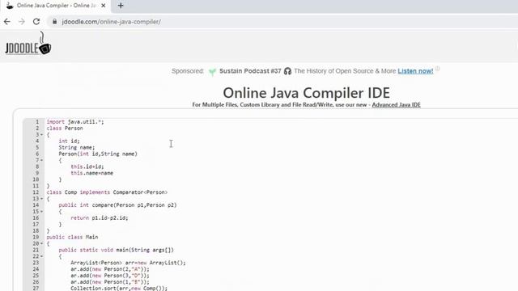Click the JDoodle logo
The height and width of the screenshot is (291, 518).
[x=28, y=43]
